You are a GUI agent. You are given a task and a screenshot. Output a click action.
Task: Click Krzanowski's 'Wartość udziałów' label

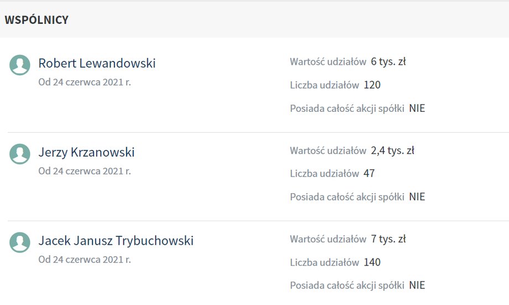(328, 151)
